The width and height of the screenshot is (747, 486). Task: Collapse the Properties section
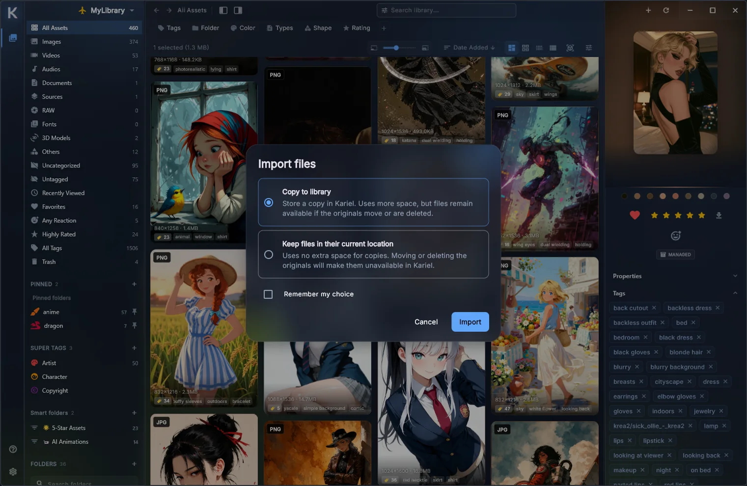(735, 276)
